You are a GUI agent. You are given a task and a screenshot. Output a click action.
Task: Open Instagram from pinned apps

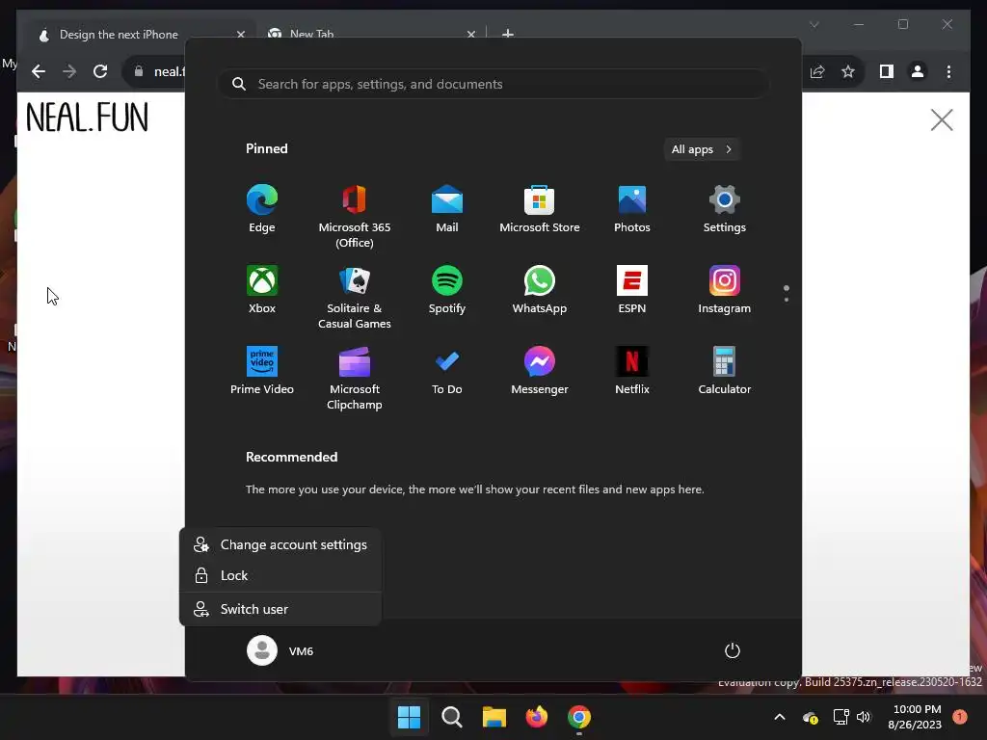pos(725,289)
